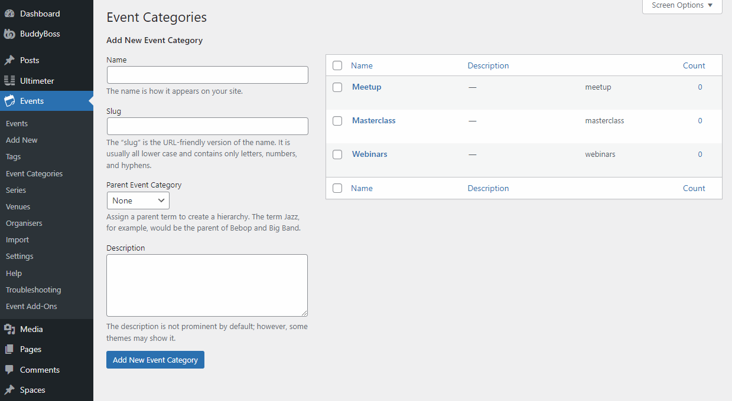
Task: Select the Events calendar icon
Action: pos(12,101)
